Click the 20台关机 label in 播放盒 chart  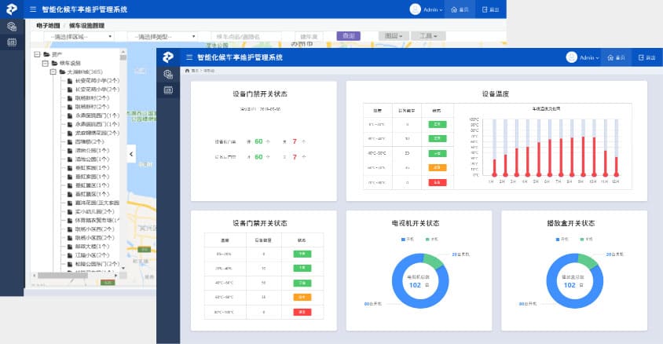[615, 254]
